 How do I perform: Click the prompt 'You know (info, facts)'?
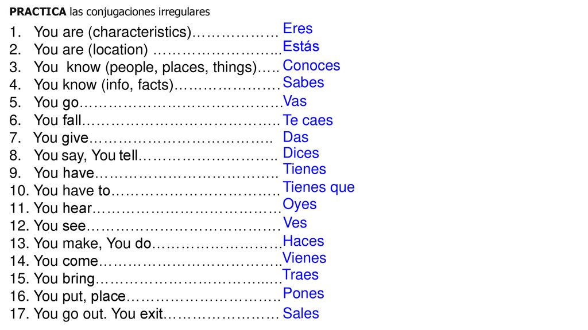103,85
